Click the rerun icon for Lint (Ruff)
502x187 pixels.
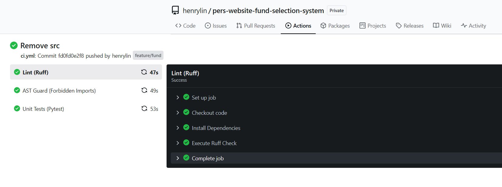144,72
